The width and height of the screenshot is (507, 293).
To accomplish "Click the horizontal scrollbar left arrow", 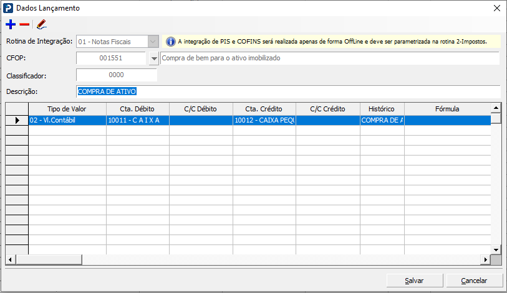I will point(11,259).
